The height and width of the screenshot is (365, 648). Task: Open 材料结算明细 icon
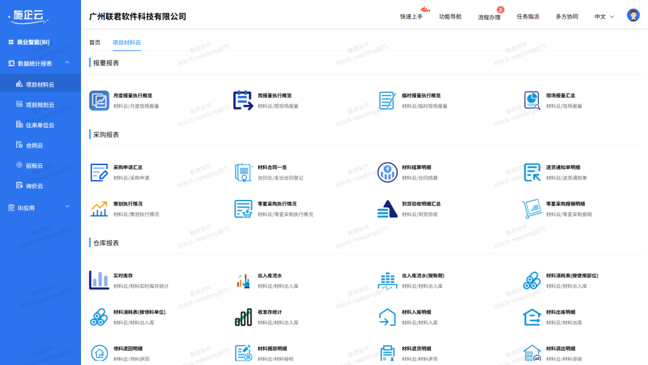387,172
